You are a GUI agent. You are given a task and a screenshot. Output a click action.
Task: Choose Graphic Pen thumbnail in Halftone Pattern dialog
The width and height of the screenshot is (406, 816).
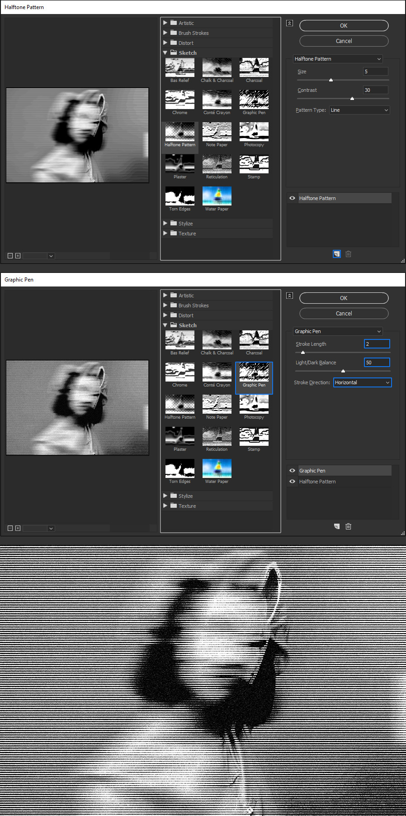tap(254, 100)
